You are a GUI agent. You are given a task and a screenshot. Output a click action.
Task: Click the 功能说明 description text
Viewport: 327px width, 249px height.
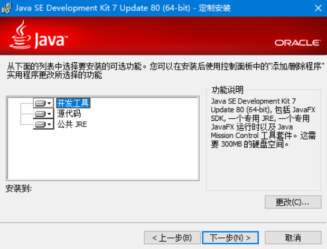point(263,122)
